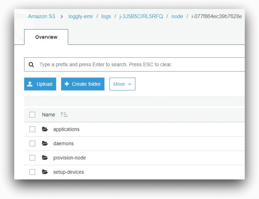Go to Amazon S3 breadcrumb link
This screenshot has height=199, width=259.
pos(41,16)
